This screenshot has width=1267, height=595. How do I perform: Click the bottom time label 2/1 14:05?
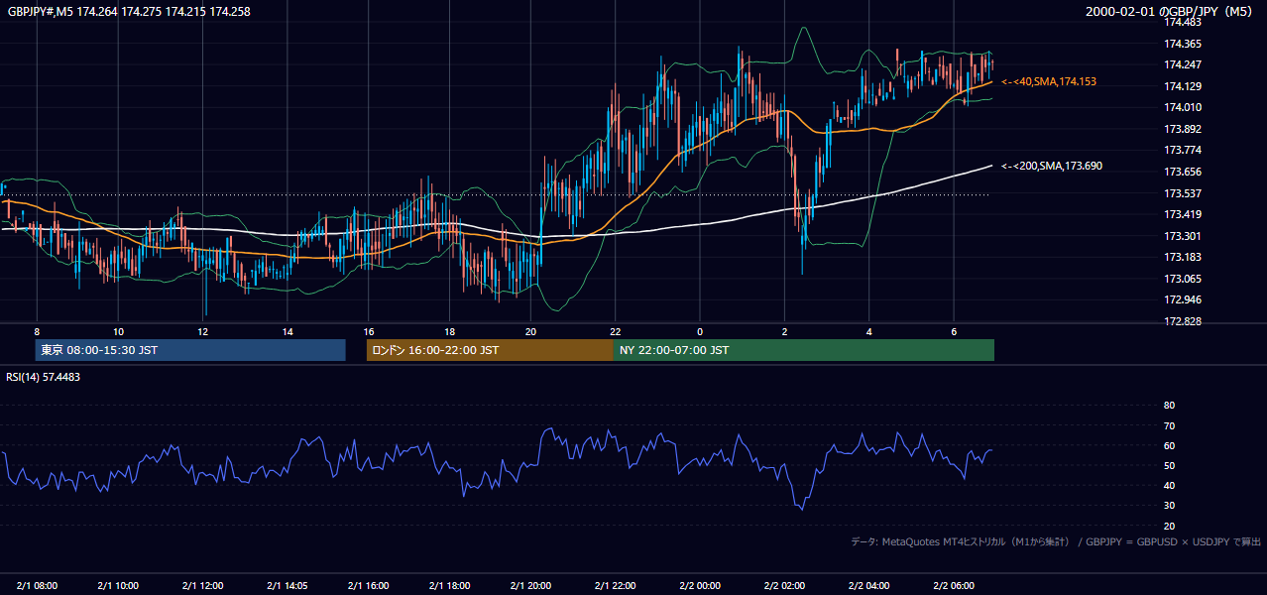pyautogui.click(x=288, y=585)
